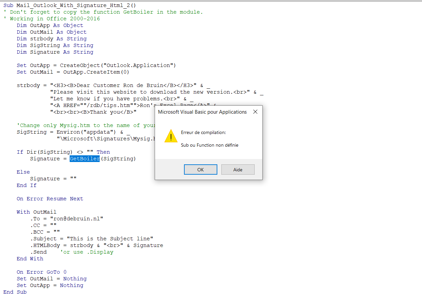Click the "On Error Resume Next" line
Viewport: 422px width, 299px height.
tap(50, 199)
